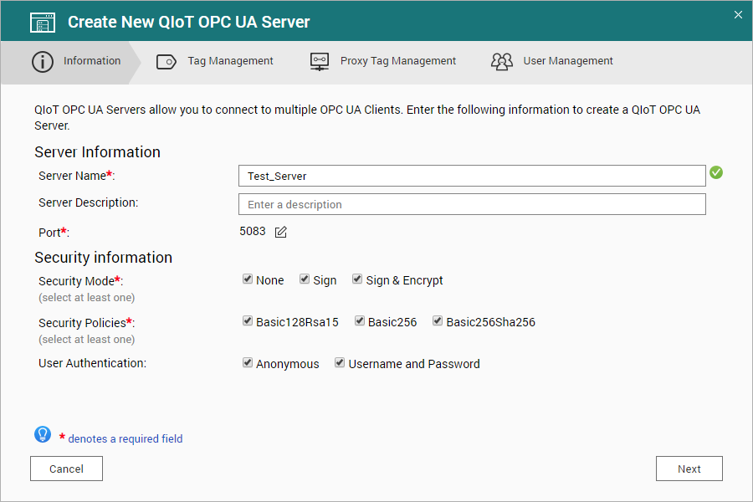Image resolution: width=753 pixels, height=502 pixels.
Task: Click the green valid checkmark icon
Action: (716, 172)
